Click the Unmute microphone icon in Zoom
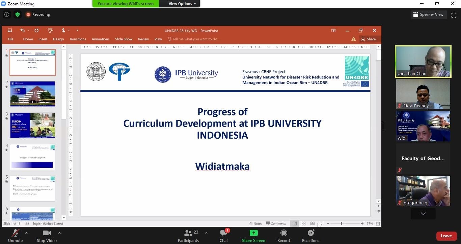This screenshot has height=244, width=461. point(15,233)
